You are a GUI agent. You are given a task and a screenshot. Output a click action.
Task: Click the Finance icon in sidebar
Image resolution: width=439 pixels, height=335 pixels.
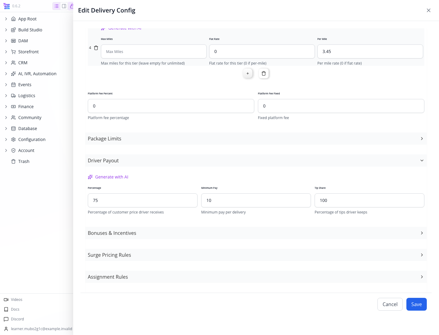coord(13,107)
